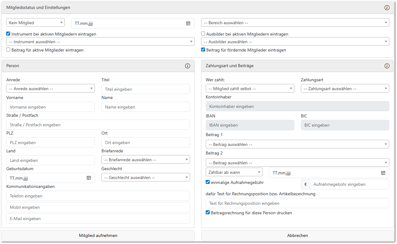The image size is (397, 244).
Task: Disable the einmalige Aufnahmegebühr checkbox
Action: pos(208,182)
